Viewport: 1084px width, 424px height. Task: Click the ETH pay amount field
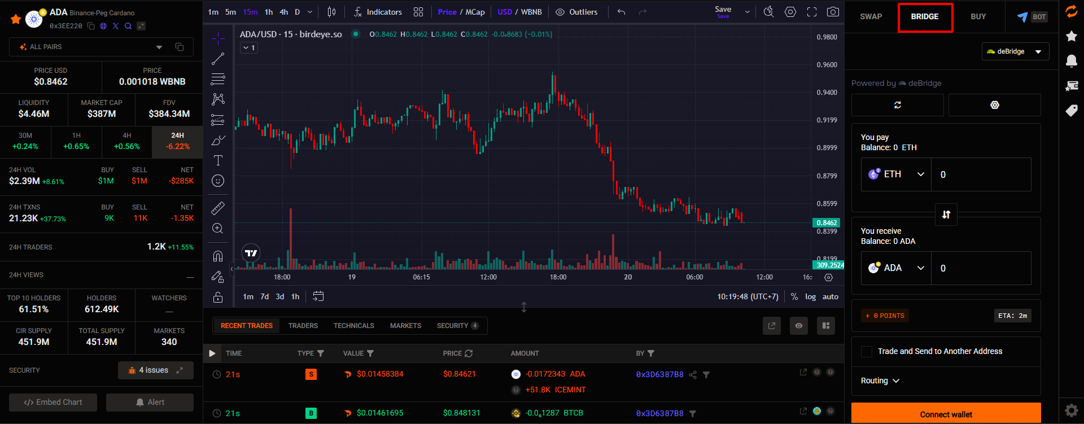pos(981,174)
